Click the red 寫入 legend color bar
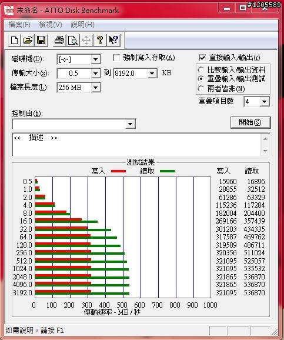This screenshot has height=340, width=284. pyautogui.click(x=118, y=171)
